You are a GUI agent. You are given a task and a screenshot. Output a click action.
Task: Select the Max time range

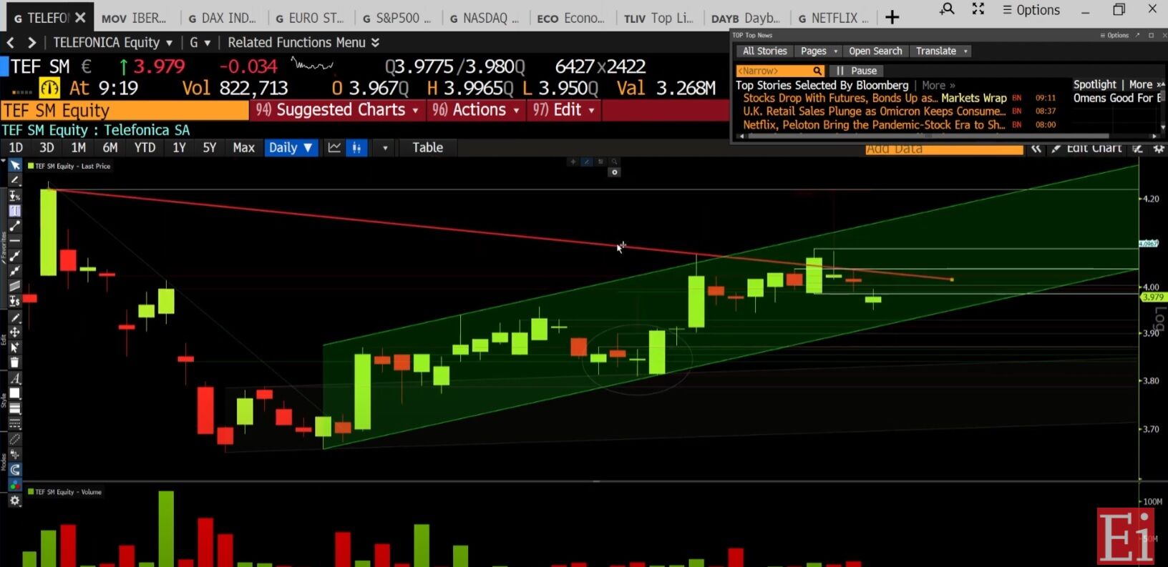click(x=244, y=147)
